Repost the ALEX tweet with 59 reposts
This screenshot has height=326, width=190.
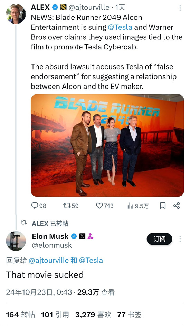click(71, 206)
